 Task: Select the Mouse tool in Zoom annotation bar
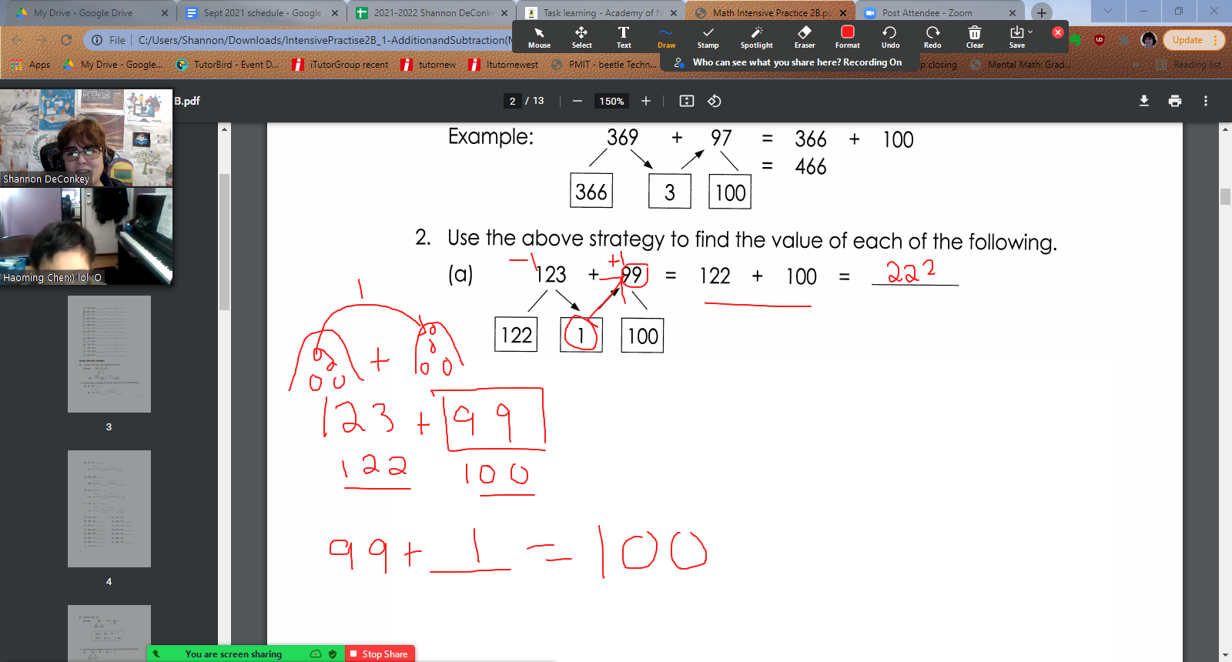pyautogui.click(x=539, y=37)
